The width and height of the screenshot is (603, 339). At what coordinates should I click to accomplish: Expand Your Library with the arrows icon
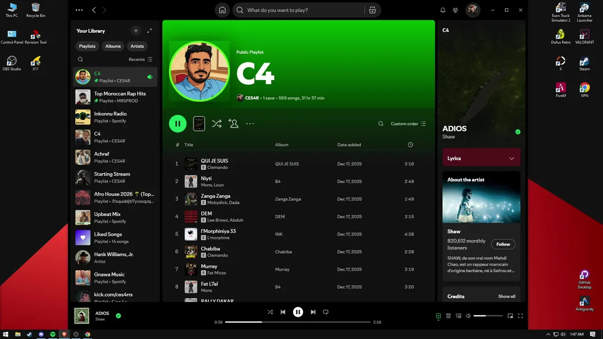pos(149,31)
